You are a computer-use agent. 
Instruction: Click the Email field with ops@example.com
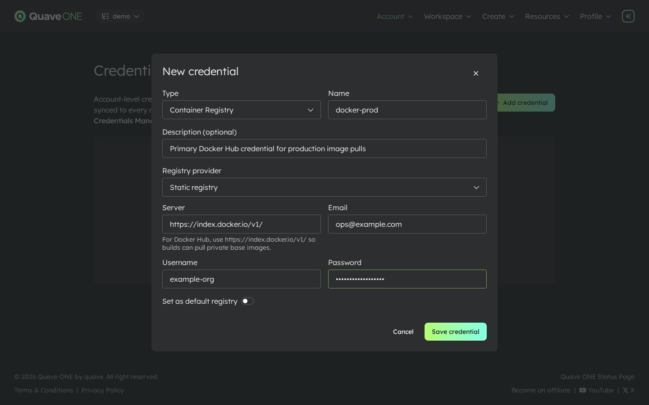coord(407,224)
